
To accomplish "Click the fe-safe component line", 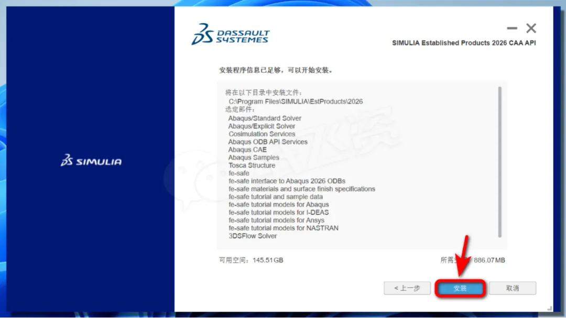I will [238, 173].
